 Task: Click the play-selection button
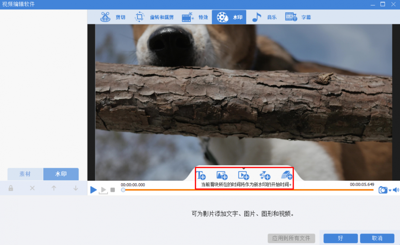pyautogui.click(x=103, y=190)
